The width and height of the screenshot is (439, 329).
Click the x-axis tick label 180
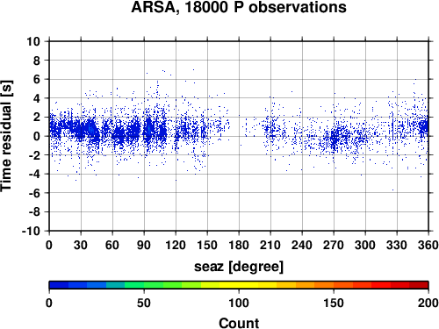point(239,245)
